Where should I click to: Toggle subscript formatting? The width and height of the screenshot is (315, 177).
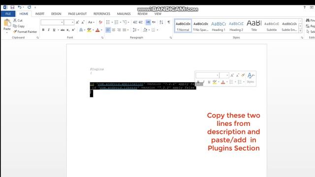tap(68, 30)
